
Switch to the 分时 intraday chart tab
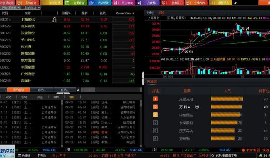150,13
